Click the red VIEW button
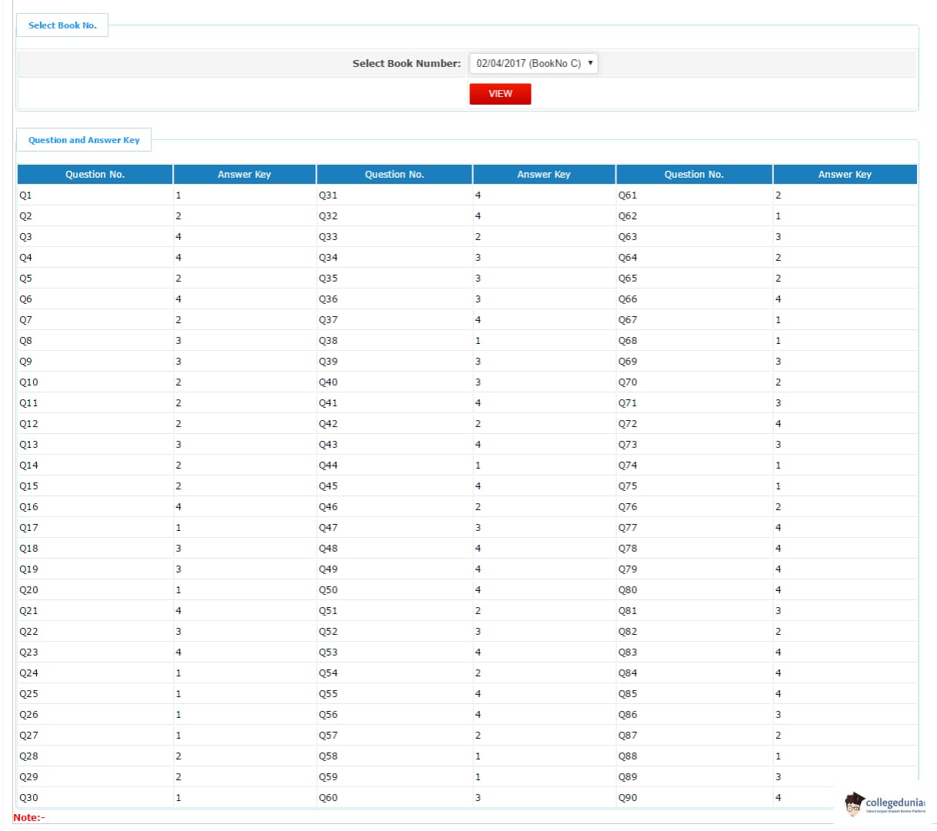The image size is (937, 831). 500,93
